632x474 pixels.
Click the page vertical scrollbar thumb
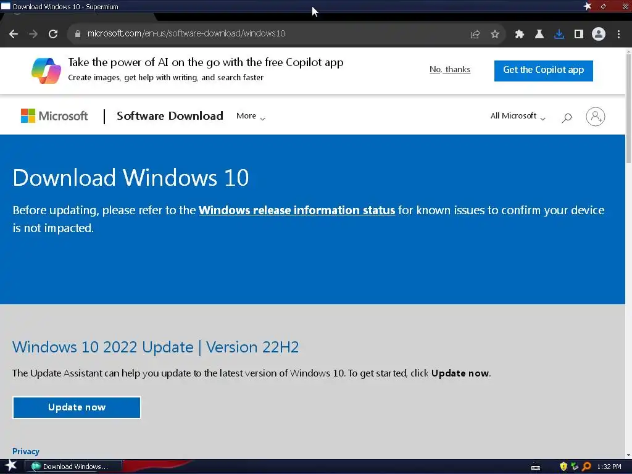click(628, 109)
